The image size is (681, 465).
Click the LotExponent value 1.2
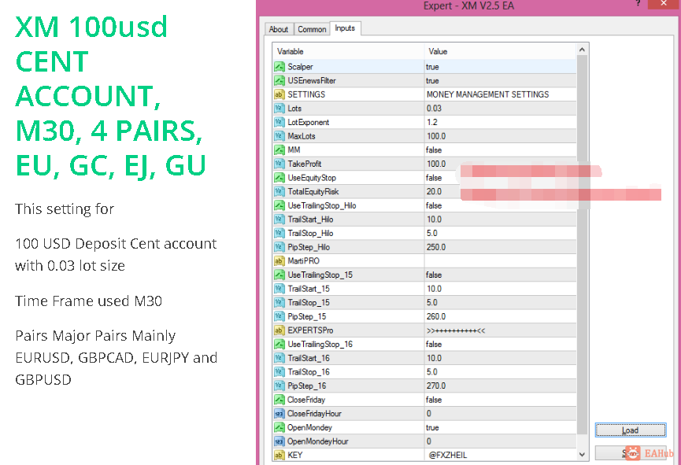pyautogui.click(x=432, y=123)
